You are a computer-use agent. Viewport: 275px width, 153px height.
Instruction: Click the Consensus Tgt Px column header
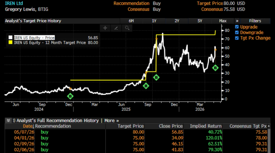pyautogui.click(x=248, y=126)
